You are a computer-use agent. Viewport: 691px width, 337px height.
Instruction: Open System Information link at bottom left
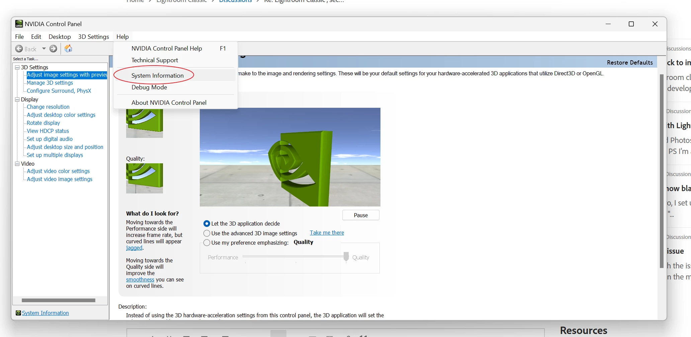coord(46,313)
